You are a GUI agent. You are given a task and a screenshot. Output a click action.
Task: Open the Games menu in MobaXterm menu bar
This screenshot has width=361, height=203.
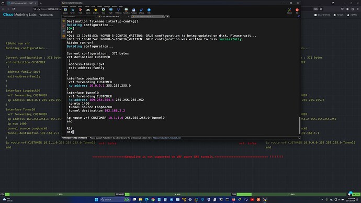click(99, 6)
